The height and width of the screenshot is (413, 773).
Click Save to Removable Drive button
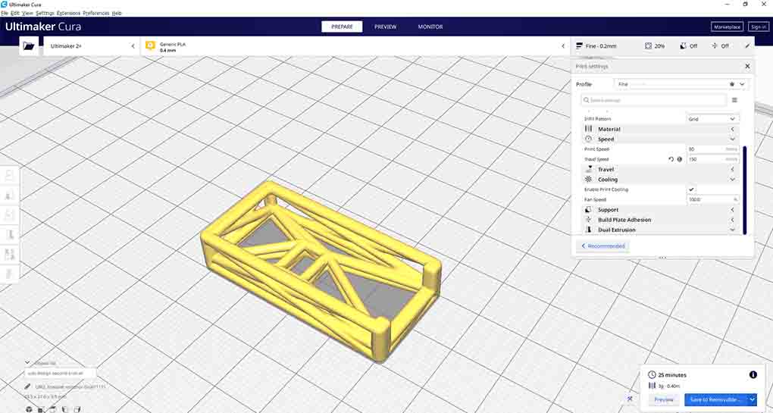coord(716,399)
